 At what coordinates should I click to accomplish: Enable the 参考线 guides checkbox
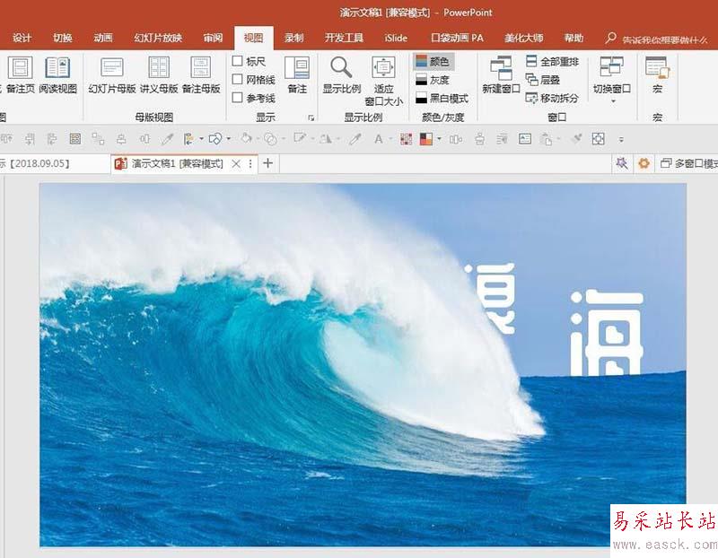pyautogui.click(x=237, y=98)
